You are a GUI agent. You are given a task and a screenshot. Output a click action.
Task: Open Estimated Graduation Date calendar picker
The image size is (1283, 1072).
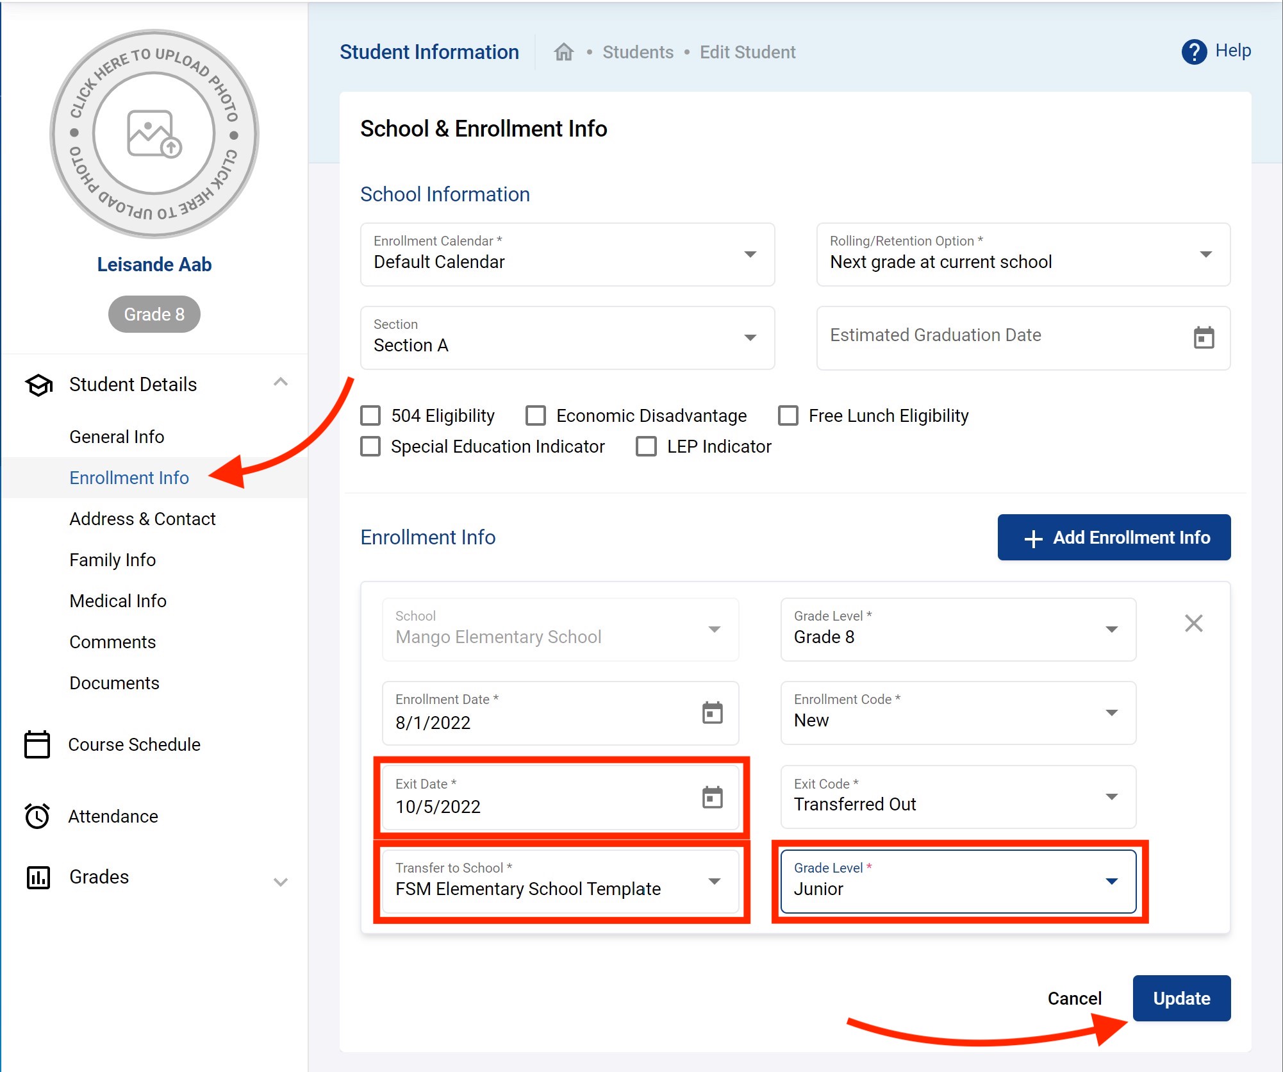(x=1203, y=337)
